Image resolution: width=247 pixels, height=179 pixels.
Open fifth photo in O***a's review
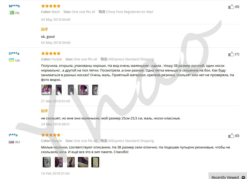point(95,90)
